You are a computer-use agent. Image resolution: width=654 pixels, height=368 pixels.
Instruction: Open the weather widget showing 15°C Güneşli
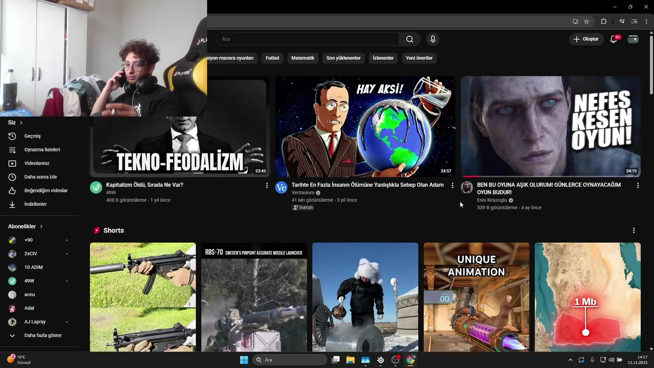pos(19,360)
